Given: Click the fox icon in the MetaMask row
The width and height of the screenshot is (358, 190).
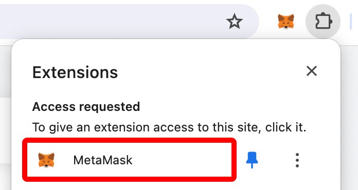Looking at the screenshot, I should coord(46,160).
